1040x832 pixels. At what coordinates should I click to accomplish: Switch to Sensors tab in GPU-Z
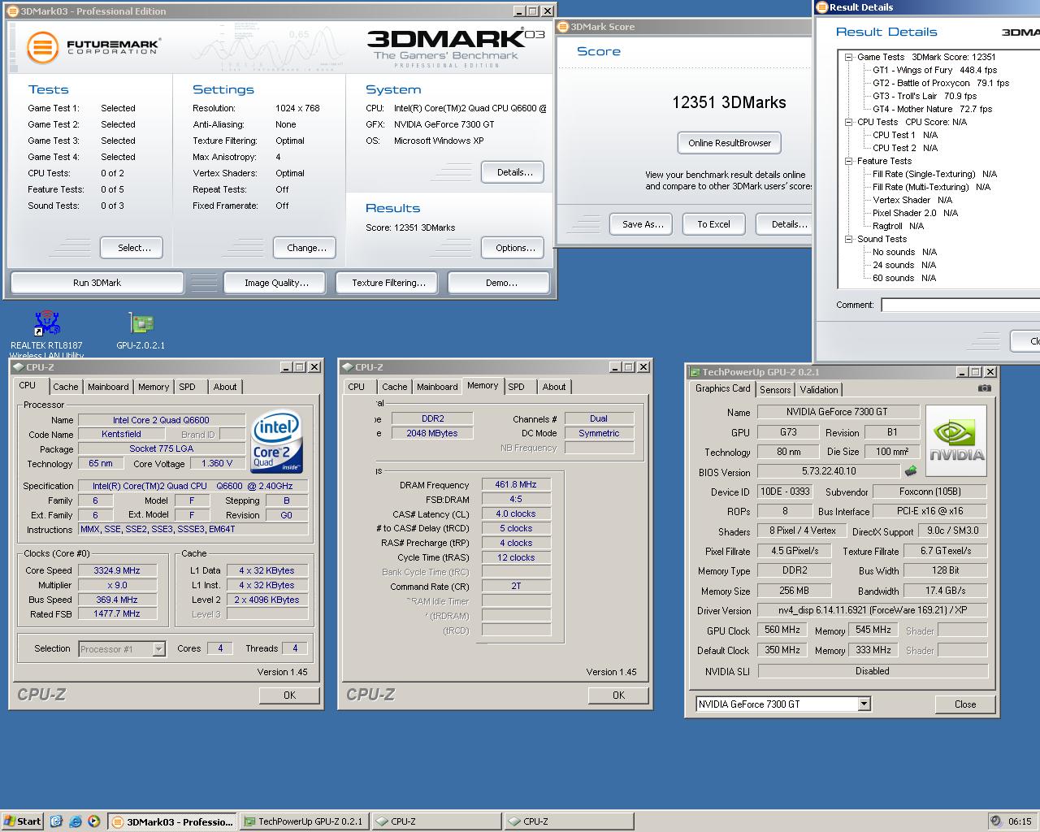775,390
